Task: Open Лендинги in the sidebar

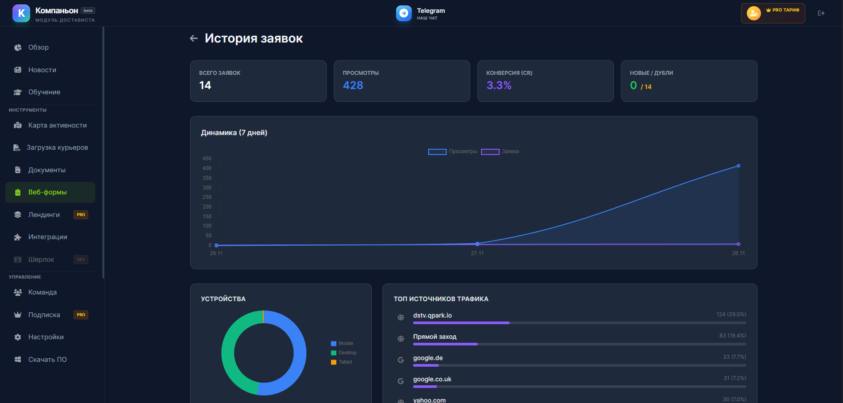Action: click(44, 215)
